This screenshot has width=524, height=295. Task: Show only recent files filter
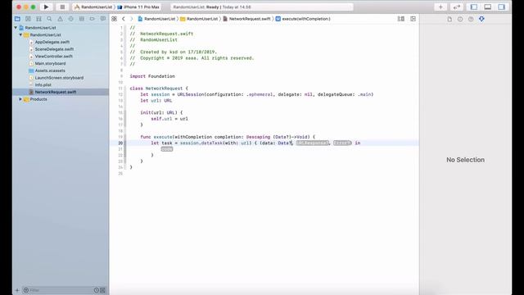click(97, 290)
